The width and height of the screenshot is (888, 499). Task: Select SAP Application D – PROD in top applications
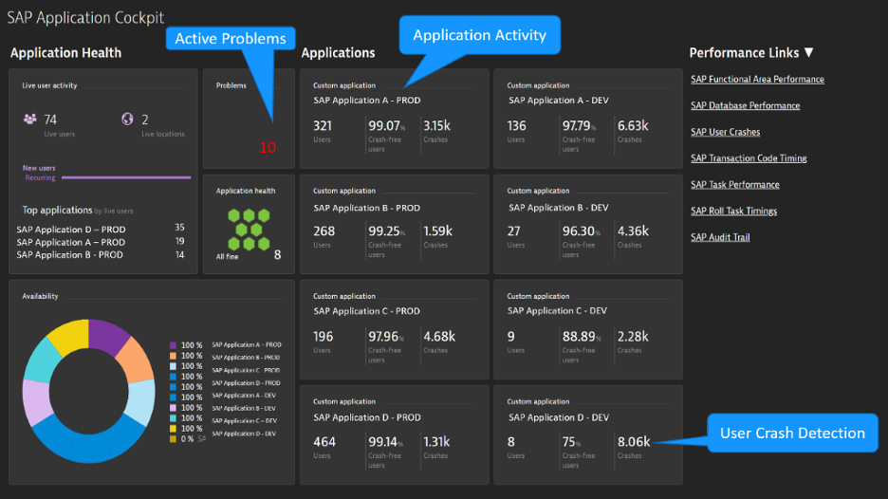71,230
